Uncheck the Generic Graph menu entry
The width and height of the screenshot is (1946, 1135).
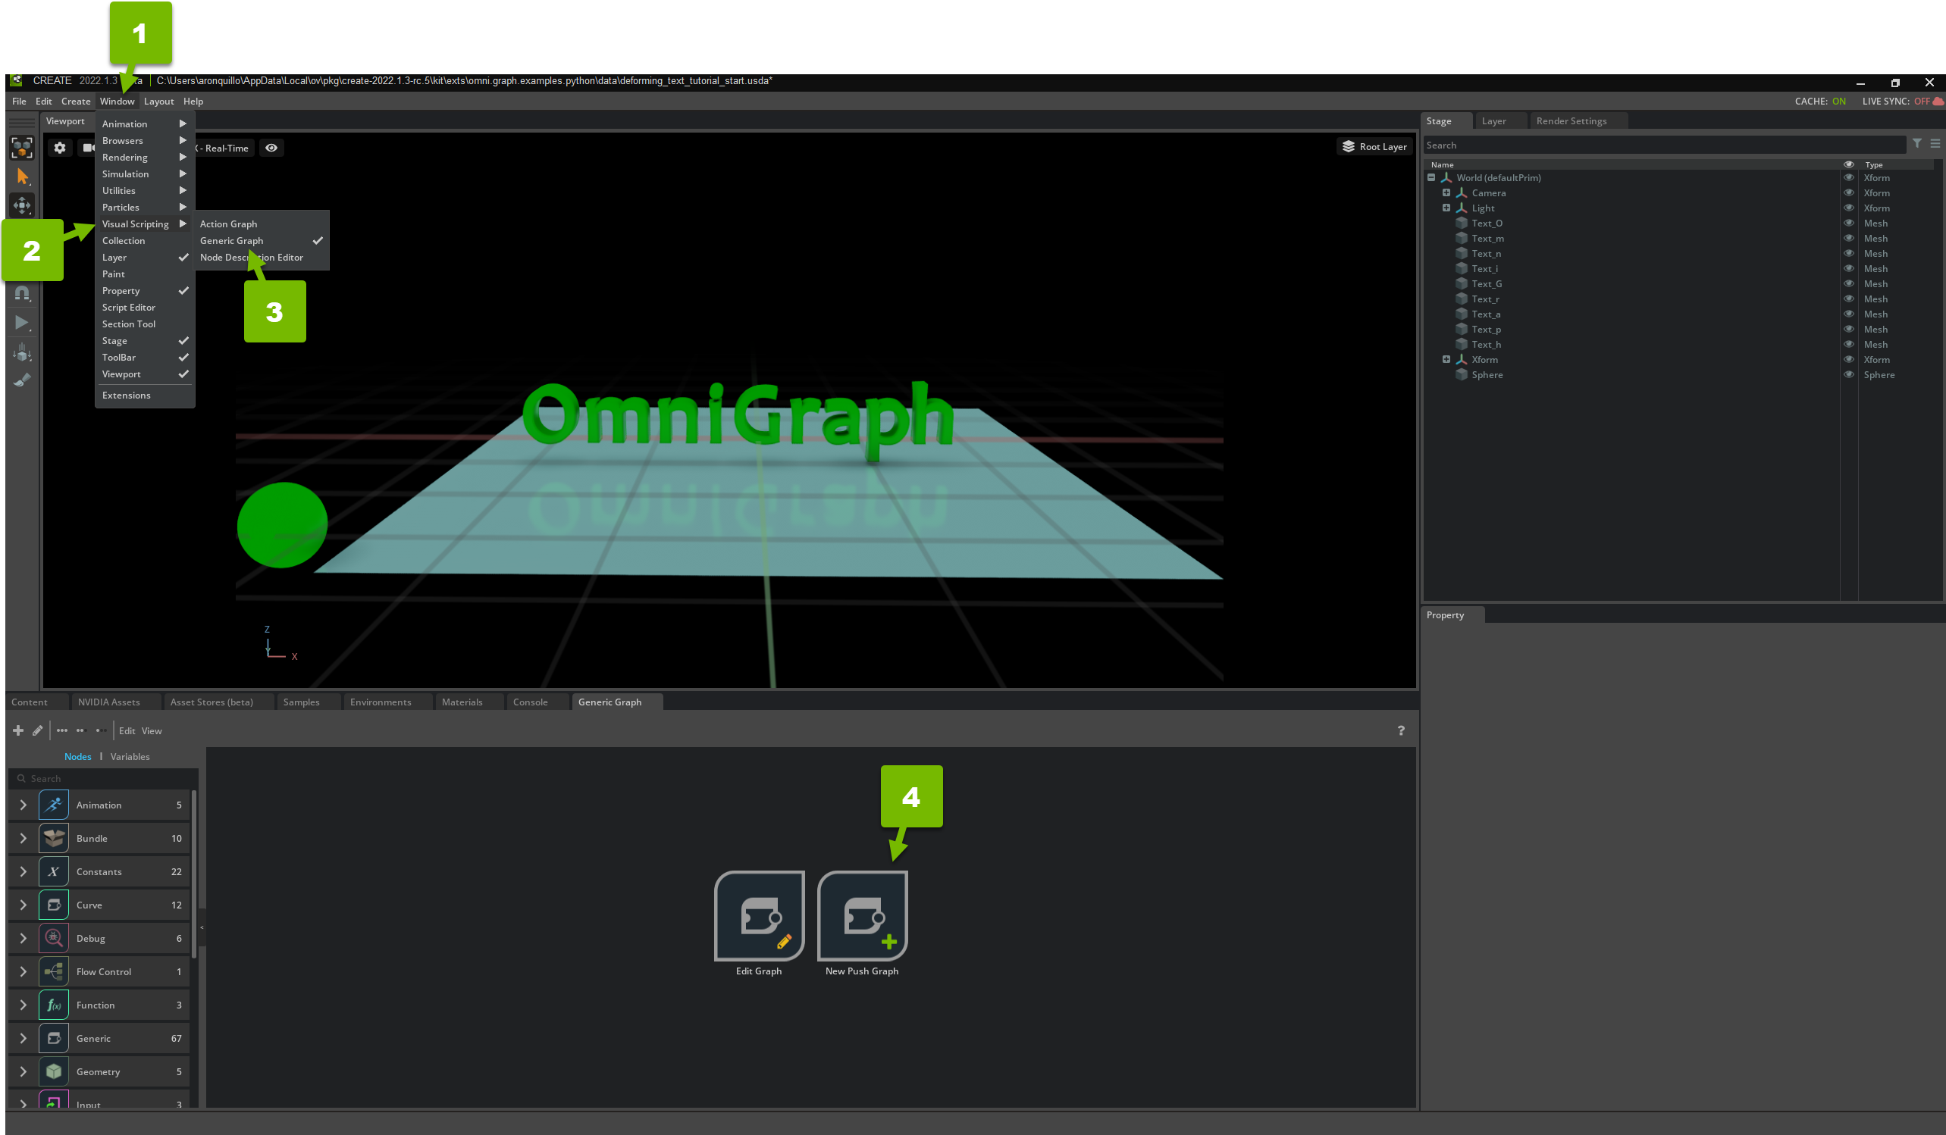(x=232, y=241)
